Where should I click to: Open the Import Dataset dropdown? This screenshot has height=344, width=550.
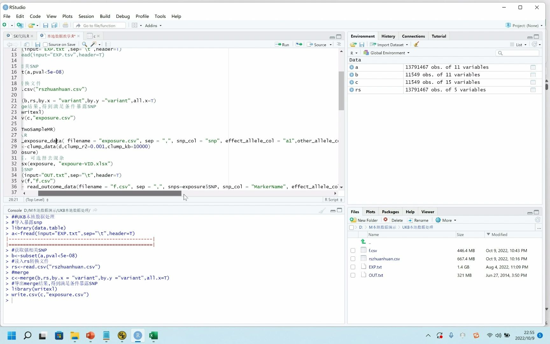(x=389, y=45)
